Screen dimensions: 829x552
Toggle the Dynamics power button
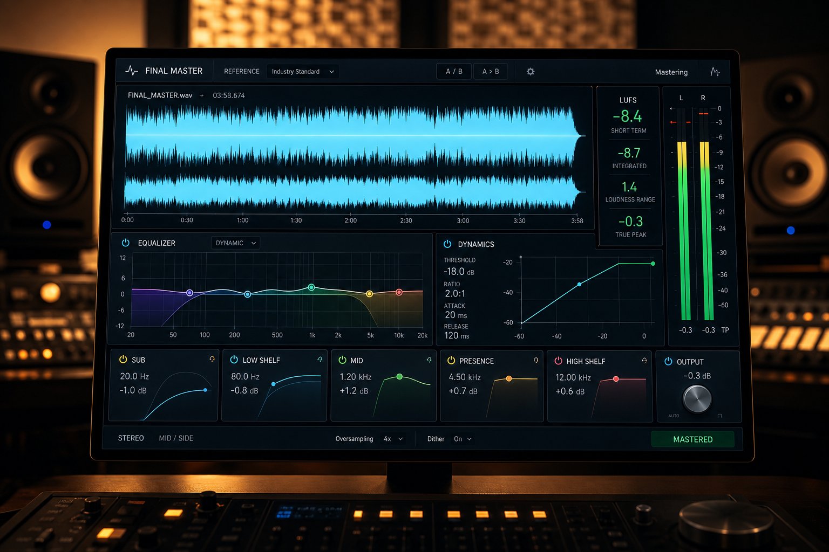click(x=447, y=244)
